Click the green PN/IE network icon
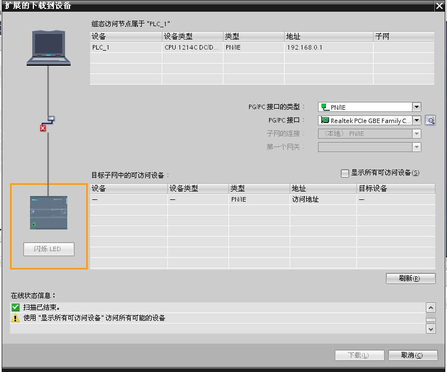The width and height of the screenshot is (447, 372). tap(325, 107)
